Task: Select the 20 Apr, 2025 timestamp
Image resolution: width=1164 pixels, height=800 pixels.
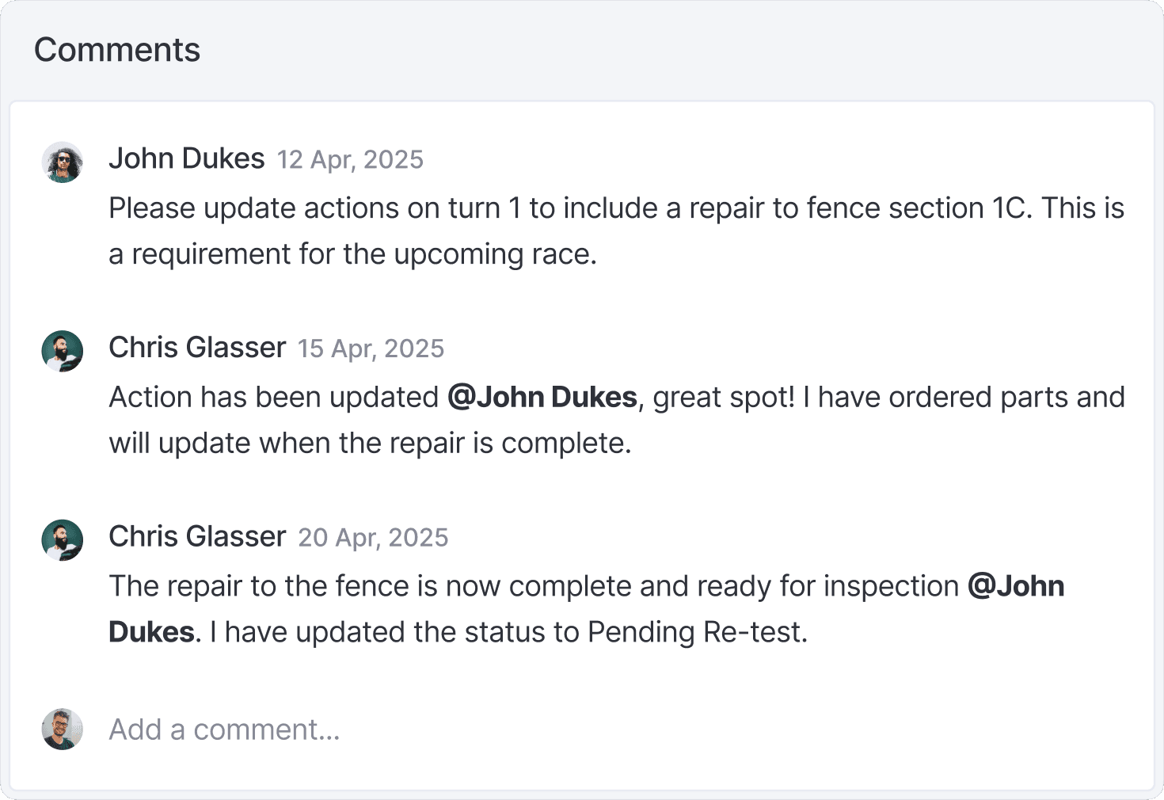Action: pyautogui.click(x=373, y=538)
